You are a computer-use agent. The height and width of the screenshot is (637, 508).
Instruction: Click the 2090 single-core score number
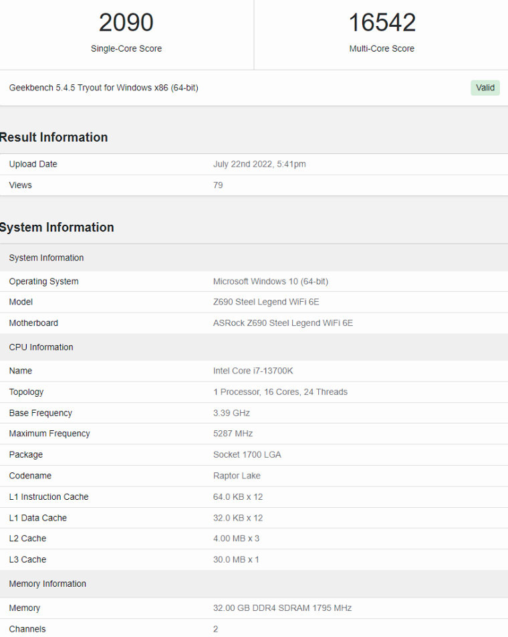click(x=126, y=23)
